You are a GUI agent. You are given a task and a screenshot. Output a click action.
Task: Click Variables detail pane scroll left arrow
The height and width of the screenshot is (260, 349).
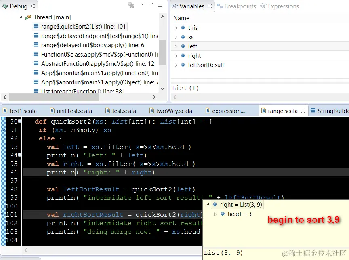tap(175, 97)
